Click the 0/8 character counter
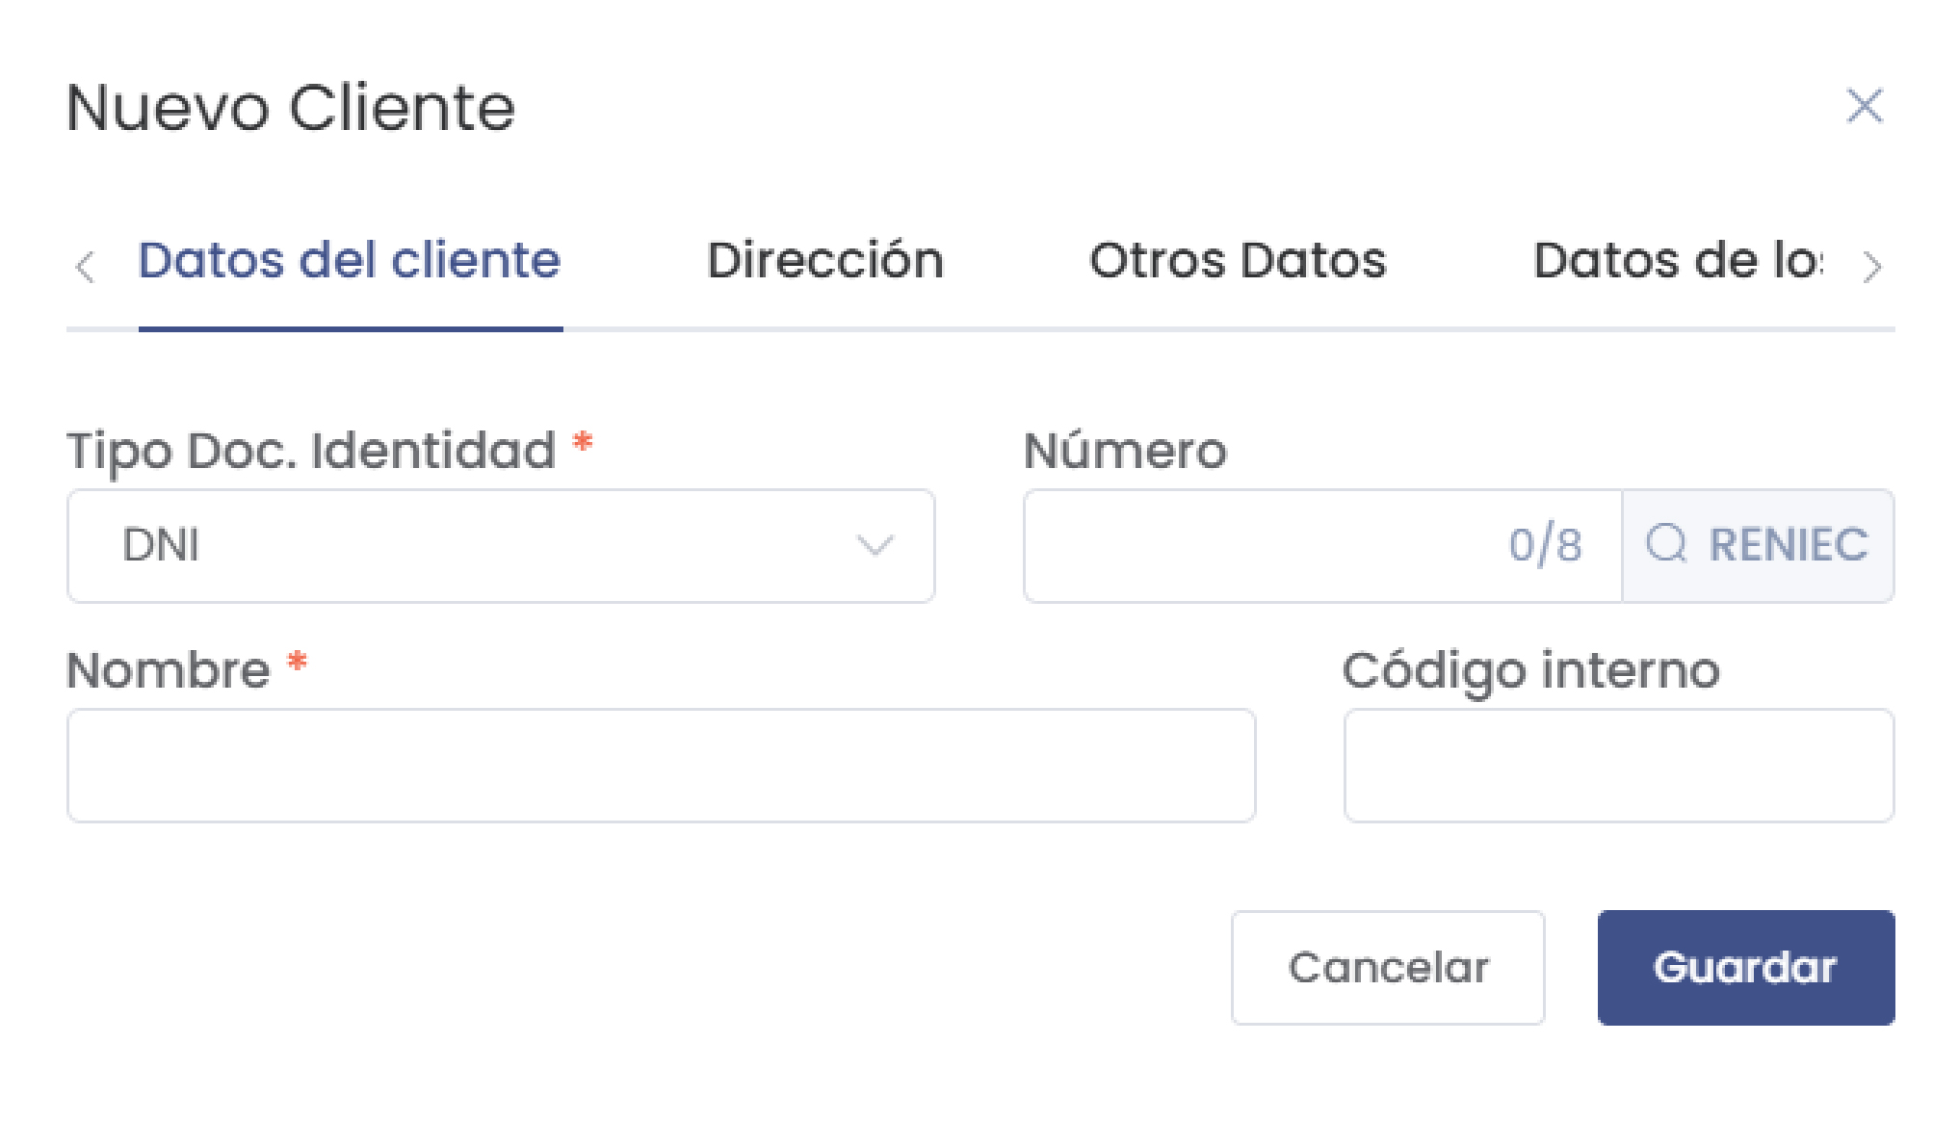This screenshot has height=1121, width=1959. (1545, 545)
